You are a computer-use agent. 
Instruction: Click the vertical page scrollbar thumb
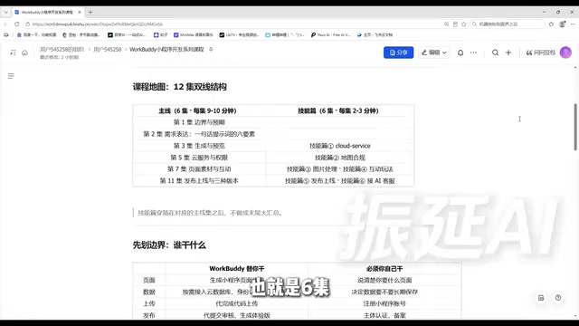[x=575, y=127]
